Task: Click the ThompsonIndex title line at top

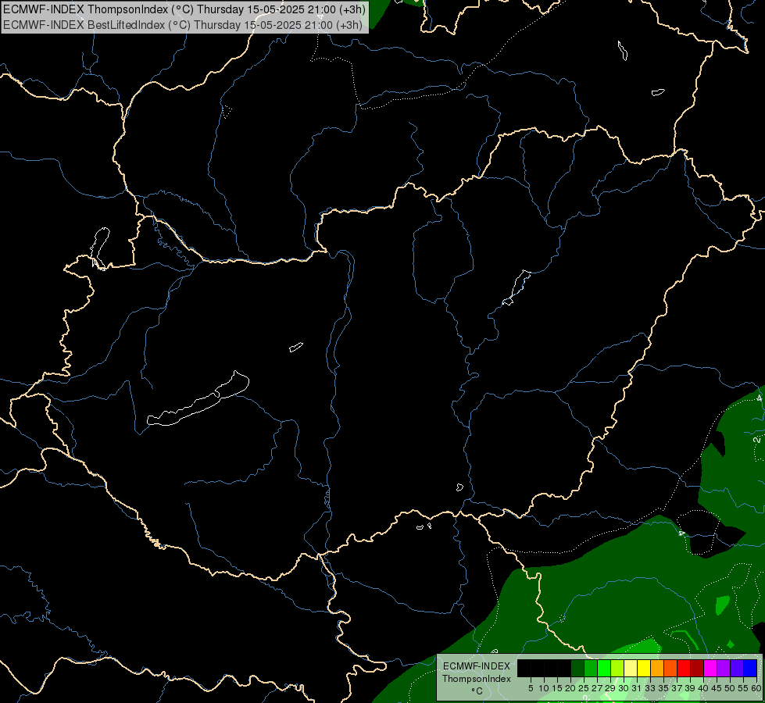Action: [184, 9]
